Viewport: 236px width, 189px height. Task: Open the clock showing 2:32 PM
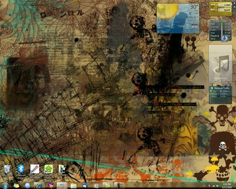pyautogui.click(x=227, y=186)
